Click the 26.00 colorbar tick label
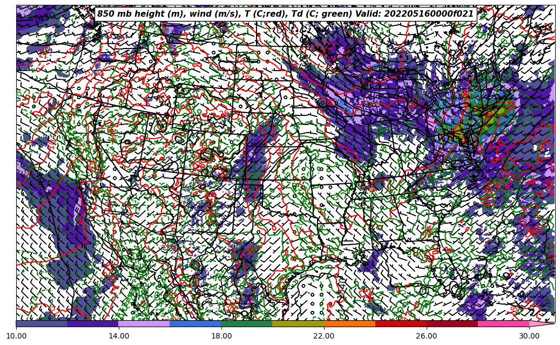The image size is (560, 345). [x=427, y=336]
